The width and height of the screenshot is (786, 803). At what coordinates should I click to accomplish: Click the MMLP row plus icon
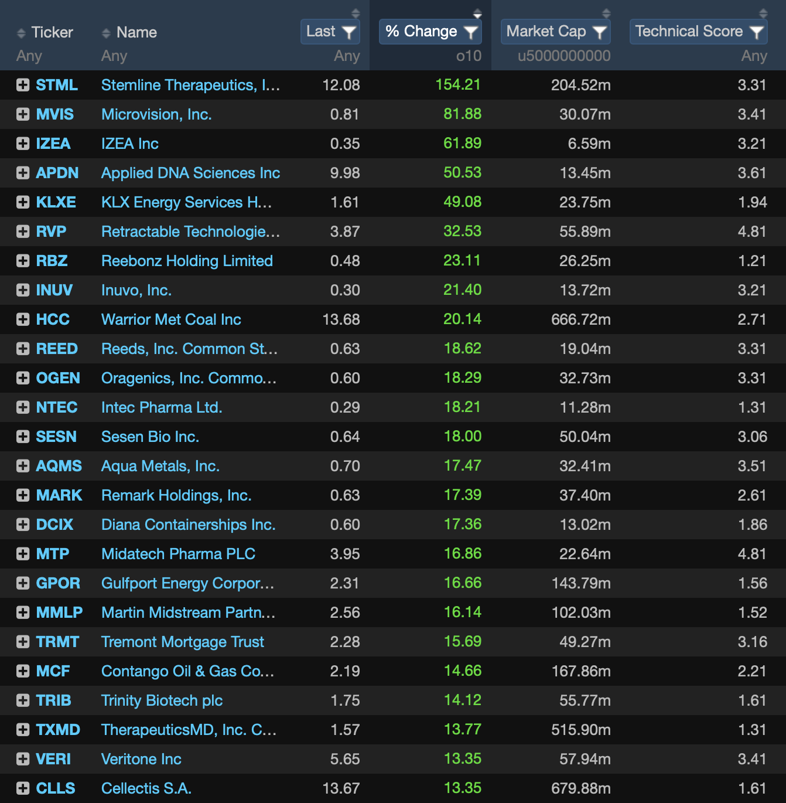[x=23, y=613]
